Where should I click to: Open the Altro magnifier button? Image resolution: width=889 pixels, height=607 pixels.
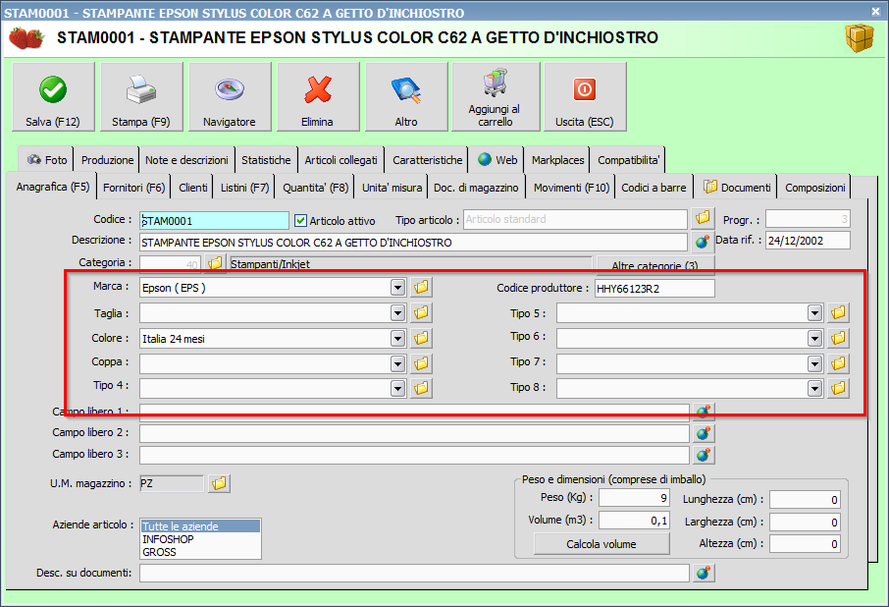[x=406, y=97]
